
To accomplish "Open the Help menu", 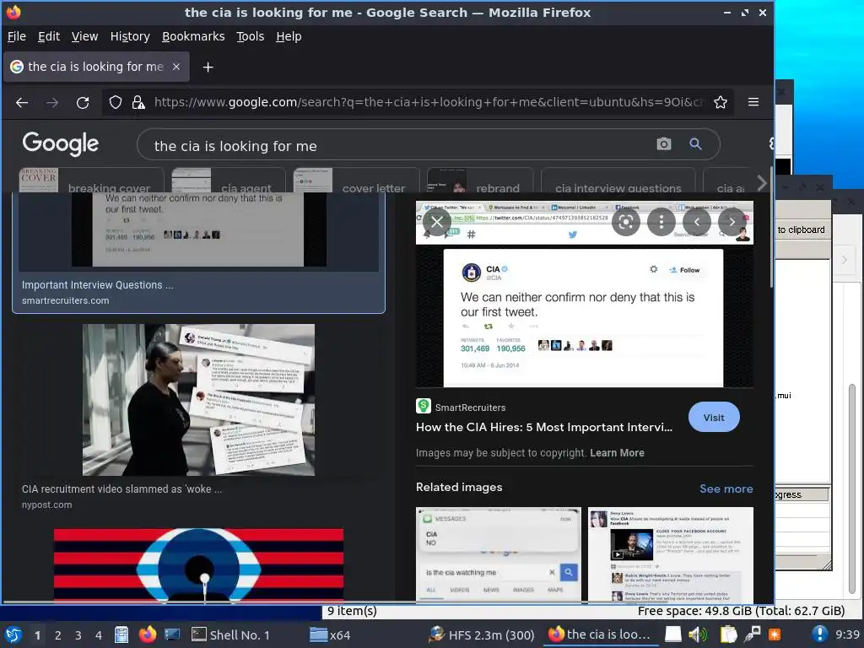I will click(289, 36).
